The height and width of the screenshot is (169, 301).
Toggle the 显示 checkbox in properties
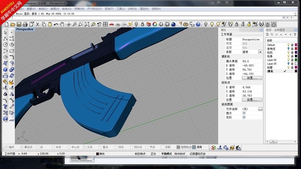[244, 113]
